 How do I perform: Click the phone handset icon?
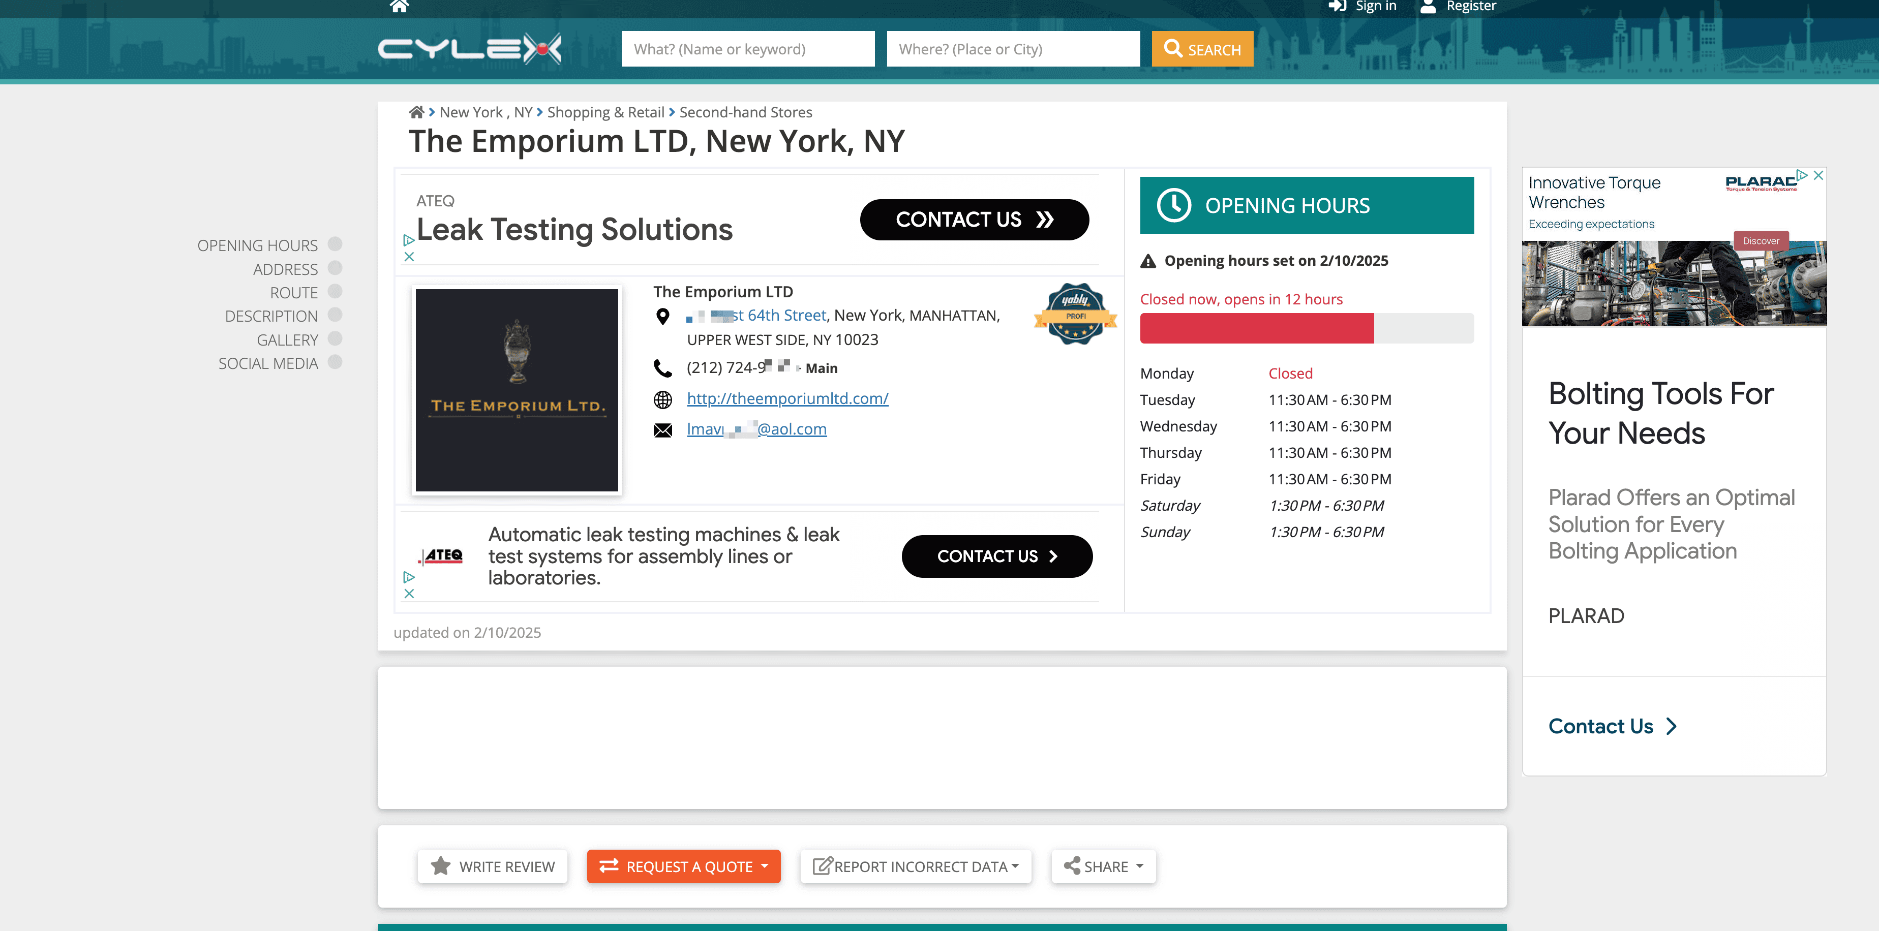point(662,368)
